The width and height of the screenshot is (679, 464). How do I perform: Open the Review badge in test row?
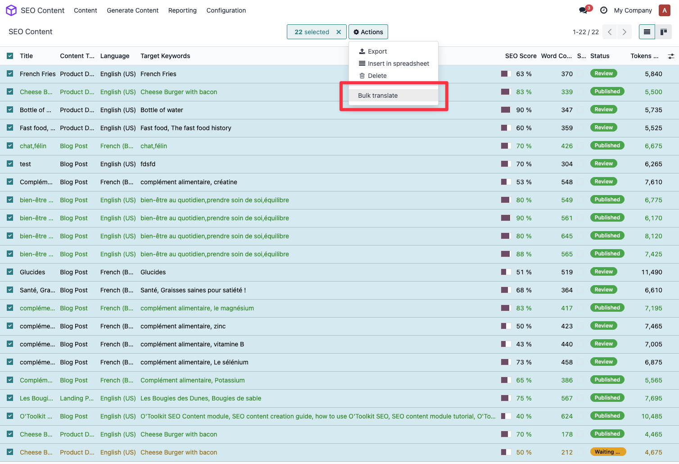click(x=603, y=164)
